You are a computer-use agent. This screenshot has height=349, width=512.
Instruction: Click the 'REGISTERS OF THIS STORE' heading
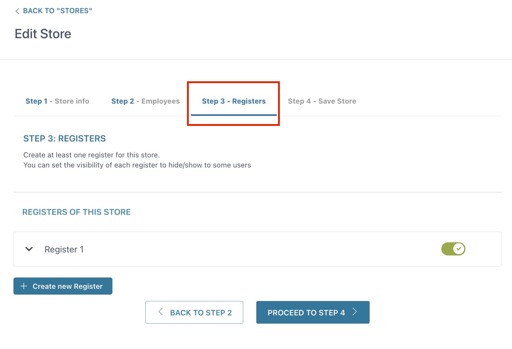[x=76, y=212]
